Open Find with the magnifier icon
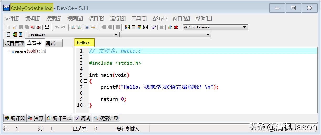The width and height of the screenshot is (321, 135). 73,27
